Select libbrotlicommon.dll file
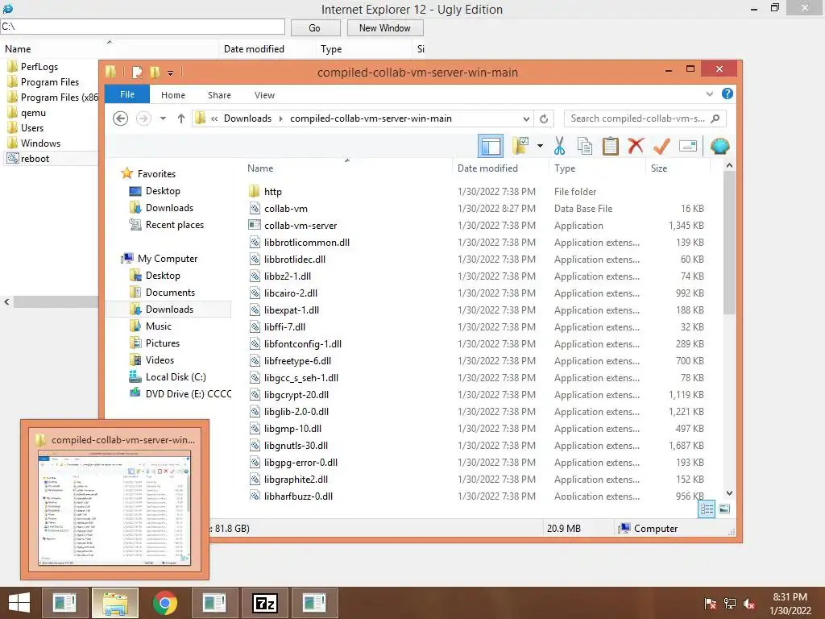This screenshot has width=825, height=619. pos(307,242)
